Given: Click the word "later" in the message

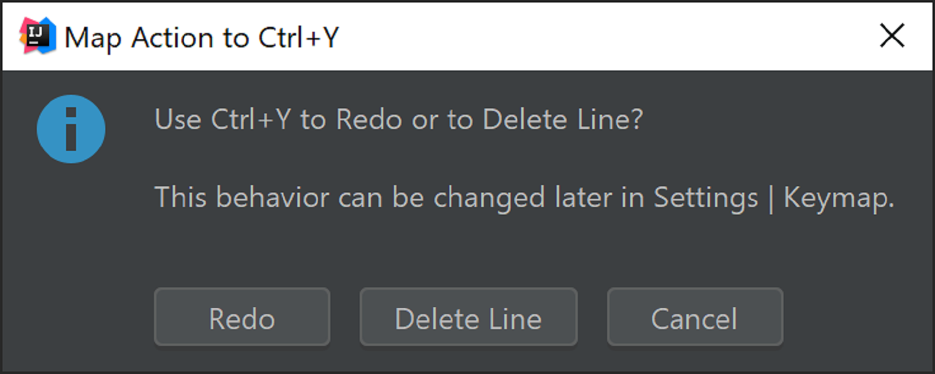Looking at the screenshot, I should click(x=582, y=198).
